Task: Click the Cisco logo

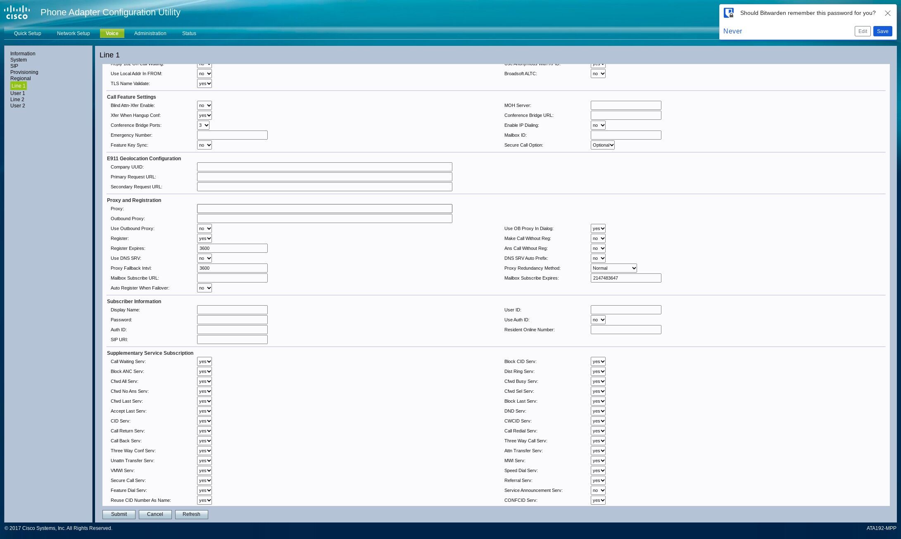Action: pos(17,12)
